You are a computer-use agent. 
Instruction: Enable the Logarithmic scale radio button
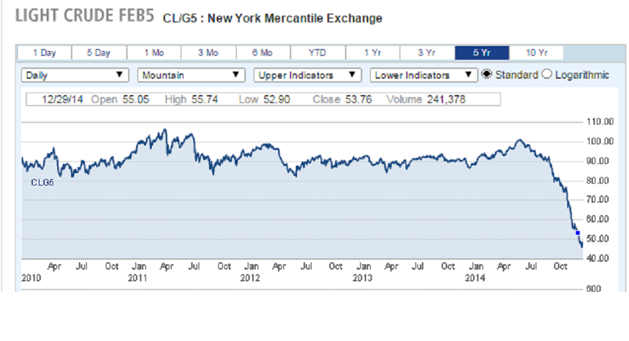pos(547,75)
